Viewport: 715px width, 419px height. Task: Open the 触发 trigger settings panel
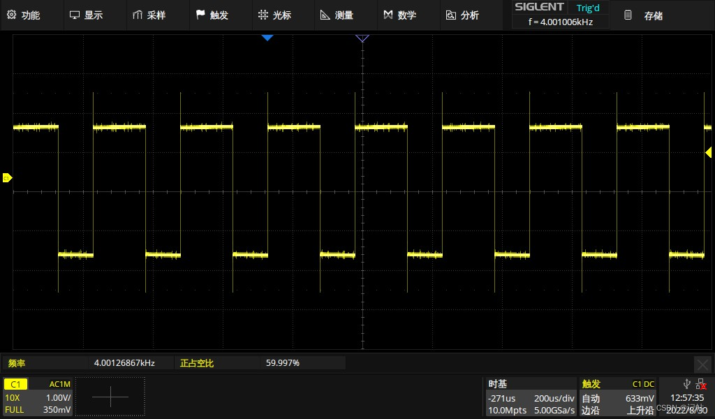(591, 384)
